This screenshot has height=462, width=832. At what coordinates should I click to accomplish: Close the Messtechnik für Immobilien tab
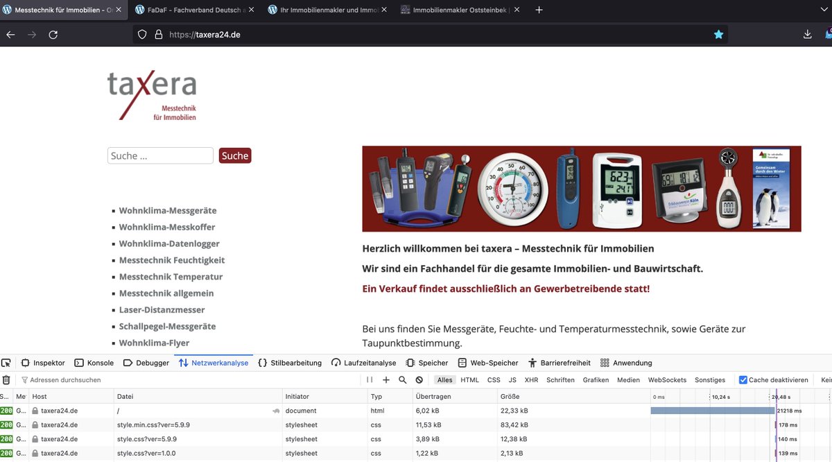pyautogui.click(x=119, y=10)
